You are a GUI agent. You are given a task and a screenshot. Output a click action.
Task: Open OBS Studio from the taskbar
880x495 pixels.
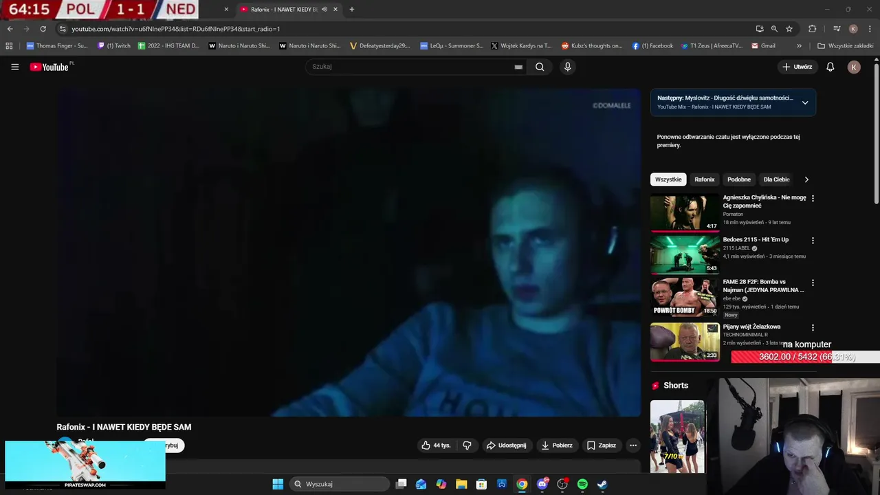pyautogui.click(x=562, y=484)
